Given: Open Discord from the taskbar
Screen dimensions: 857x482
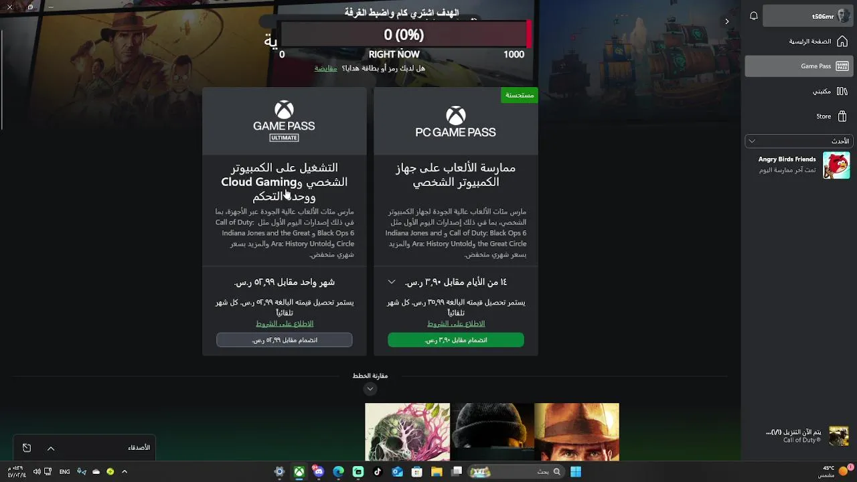Looking at the screenshot, I should (x=319, y=471).
